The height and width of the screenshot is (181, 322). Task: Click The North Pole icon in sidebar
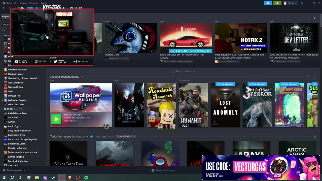tap(6, 87)
